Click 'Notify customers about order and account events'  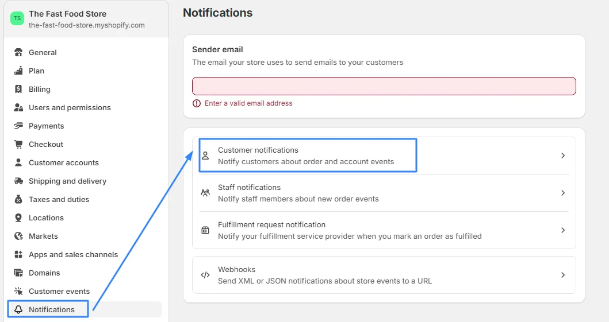pyautogui.click(x=306, y=162)
